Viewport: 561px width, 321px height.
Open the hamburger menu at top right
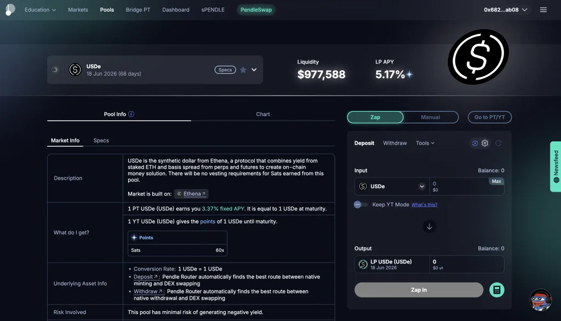pos(543,10)
